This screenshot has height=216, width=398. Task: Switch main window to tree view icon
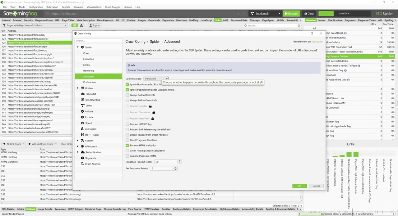point(81,25)
